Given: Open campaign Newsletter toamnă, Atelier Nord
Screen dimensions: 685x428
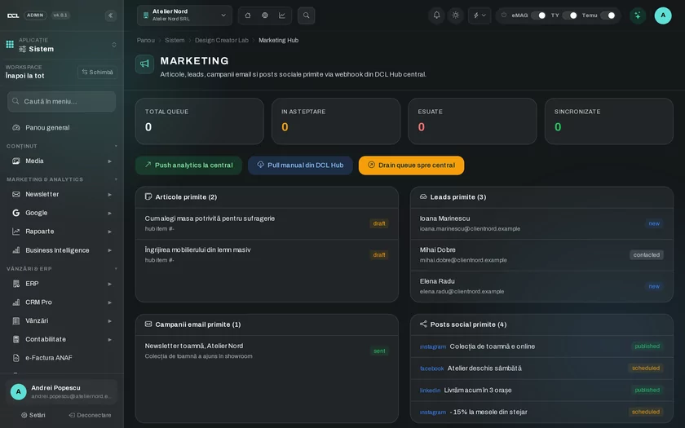Looking at the screenshot, I should [267, 351].
